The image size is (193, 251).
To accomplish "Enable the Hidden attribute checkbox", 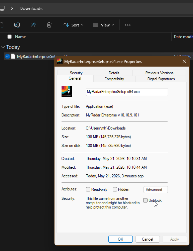I will [x=115, y=189].
